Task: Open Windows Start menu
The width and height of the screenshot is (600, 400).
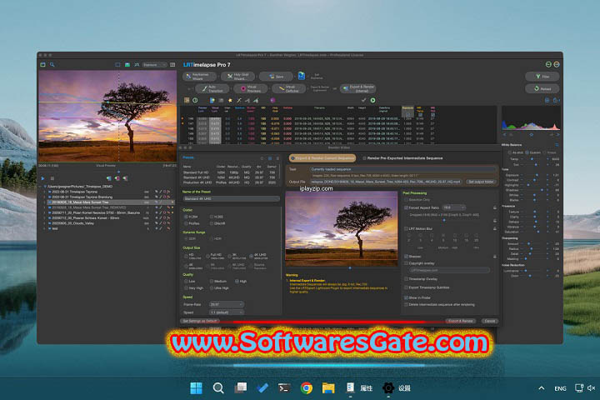Action: [197, 388]
